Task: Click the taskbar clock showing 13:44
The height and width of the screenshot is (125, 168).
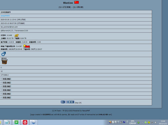Action: click(x=163, y=122)
